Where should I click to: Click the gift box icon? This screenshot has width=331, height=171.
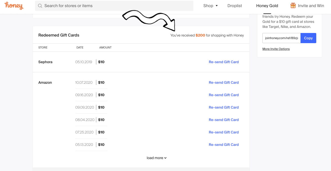pos(293,6)
